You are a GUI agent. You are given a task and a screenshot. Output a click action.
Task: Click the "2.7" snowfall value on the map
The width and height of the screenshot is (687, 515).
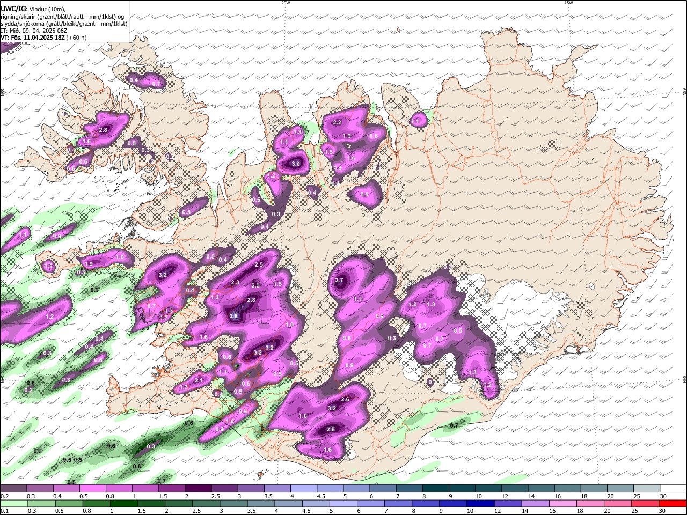[x=339, y=281]
